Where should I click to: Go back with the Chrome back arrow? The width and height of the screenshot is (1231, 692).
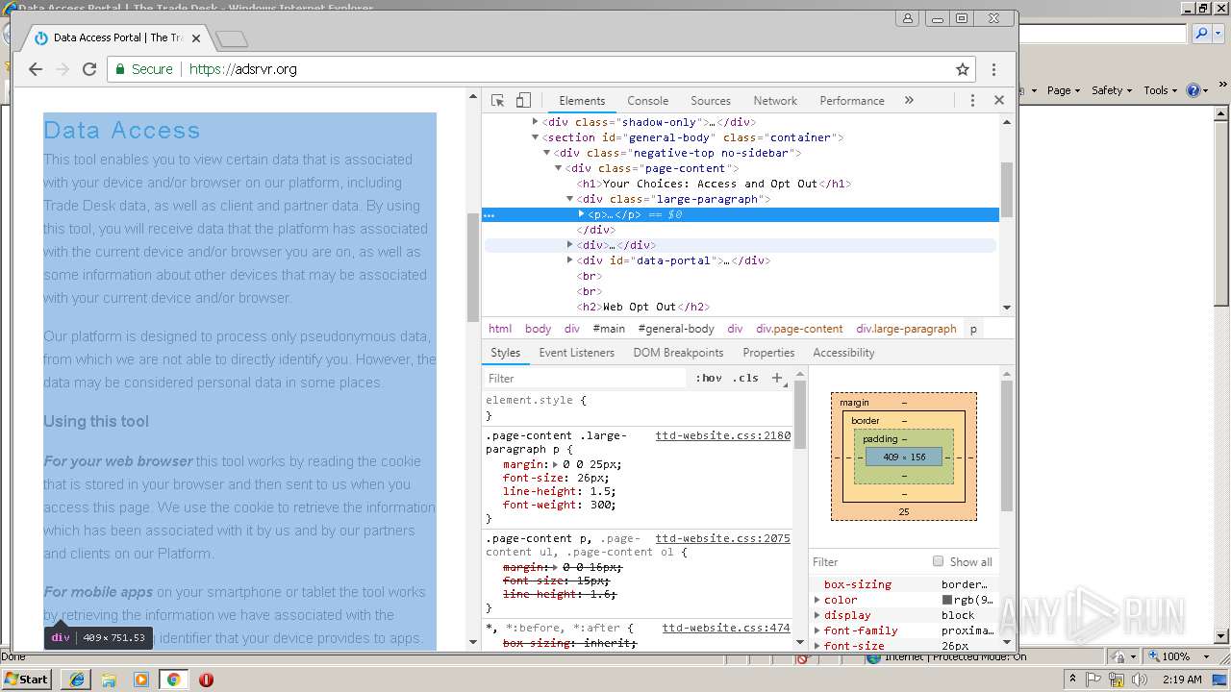(x=36, y=69)
